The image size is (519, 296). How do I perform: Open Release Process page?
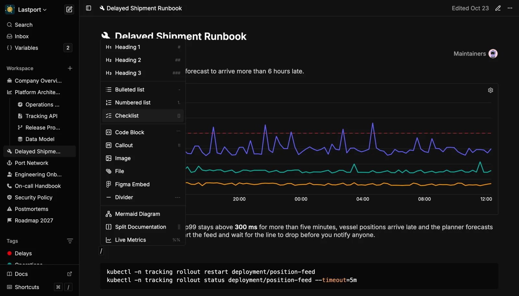click(x=45, y=127)
